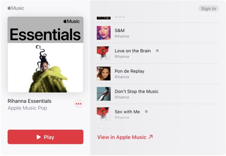Click the arrow icon beside View in Apple Music
Image resolution: width=226 pixels, height=156 pixels.
click(151, 137)
